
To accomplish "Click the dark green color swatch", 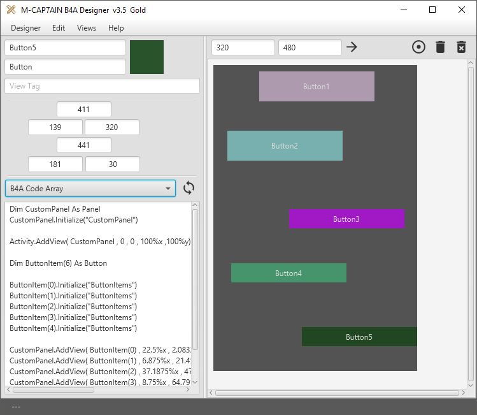I will 146,57.
